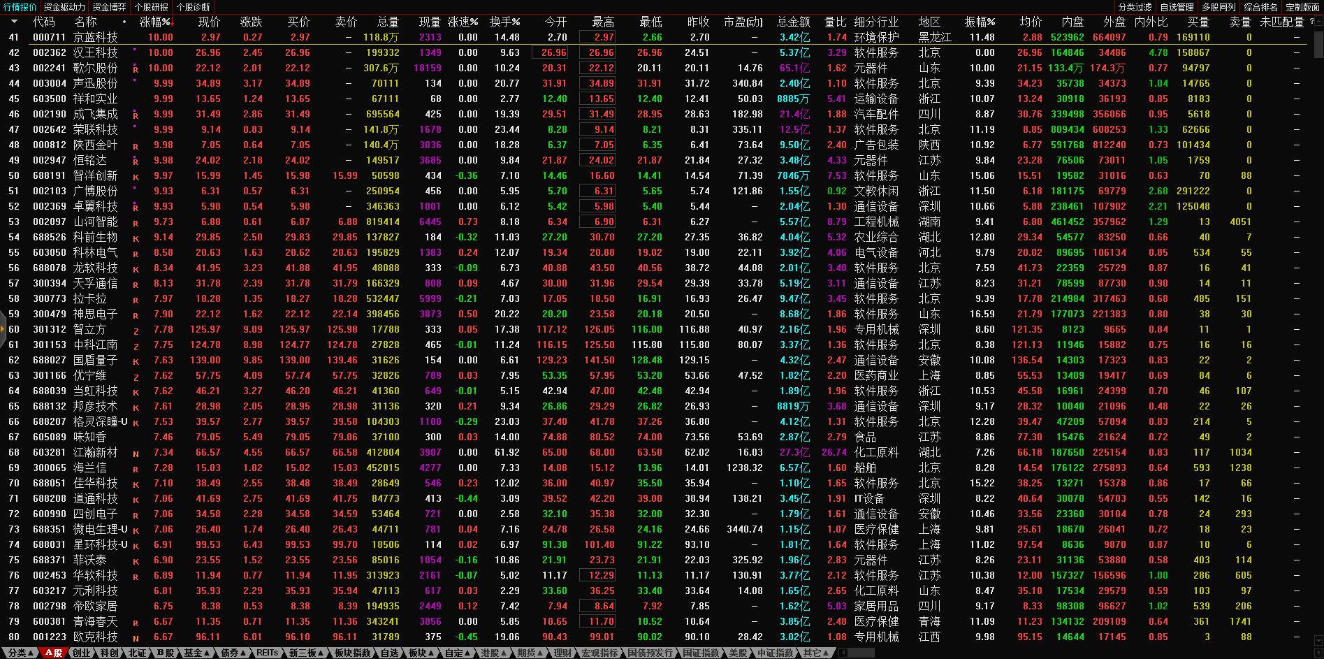Open 自选管理 in the top bar
This screenshot has width=1324, height=659.
click(1177, 7)
